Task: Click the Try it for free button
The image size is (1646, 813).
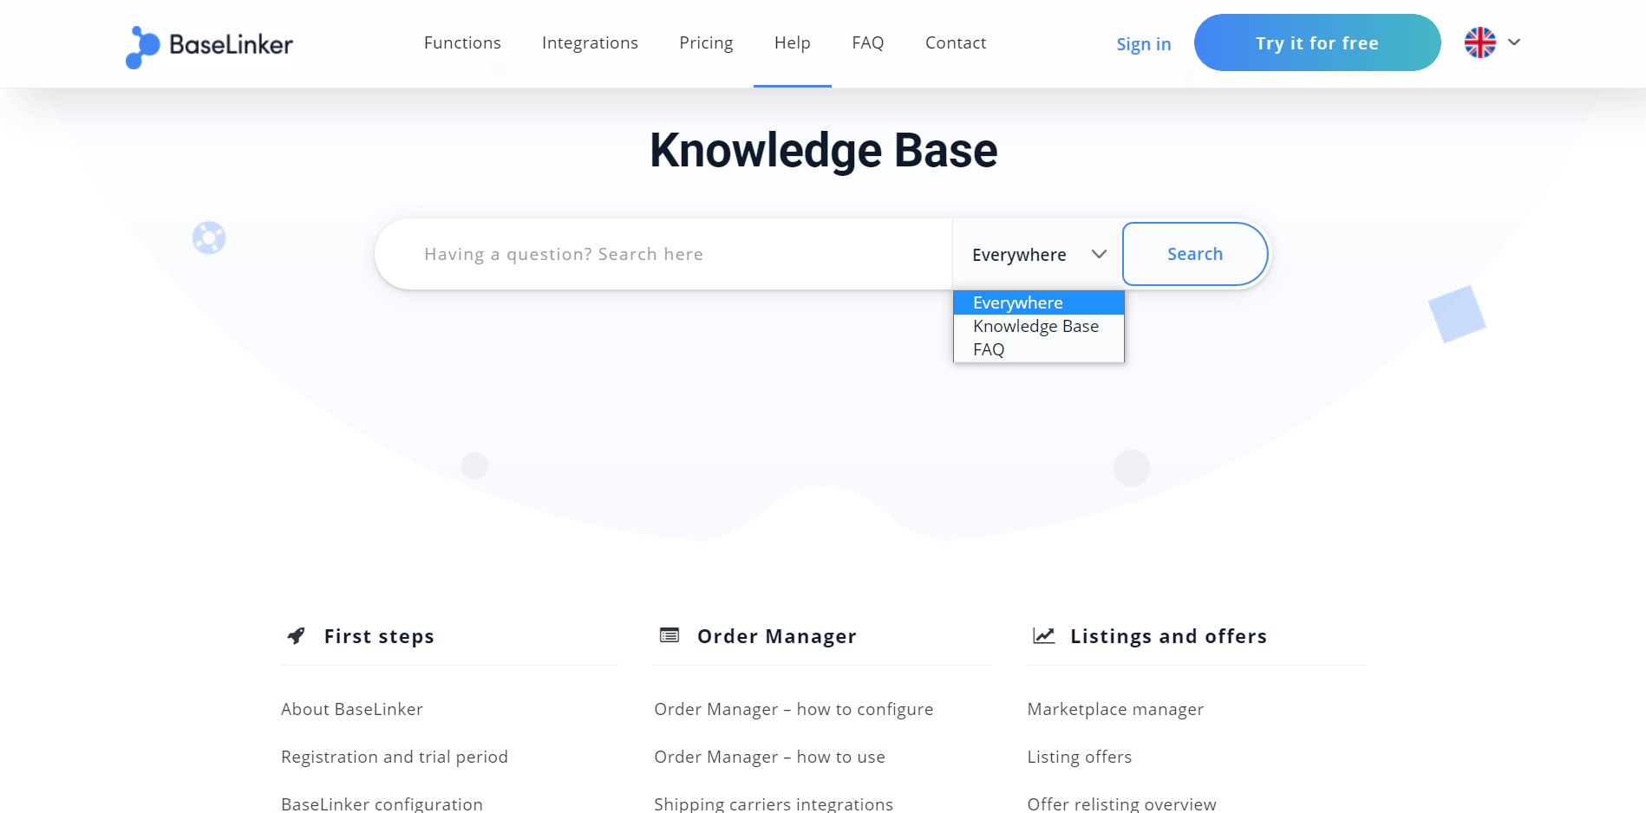Action: pos(1317,42)
